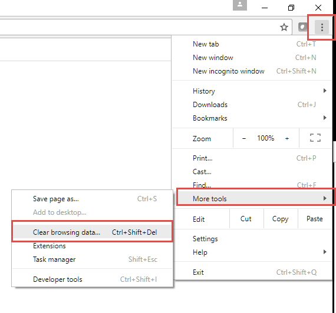Open Settings from the menu
Screen dimensions: 336x313
[x=252, y=238]
